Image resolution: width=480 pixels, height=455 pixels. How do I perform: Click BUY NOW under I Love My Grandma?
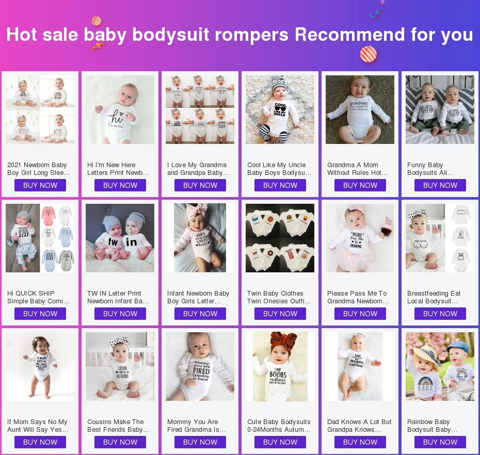click(x=200, y=185)
